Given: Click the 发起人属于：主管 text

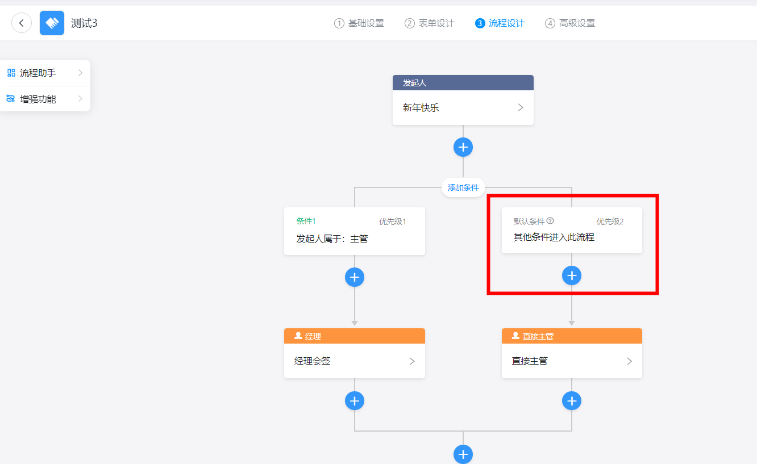Looking at the screenshot, I should pyautogui.click(x=332, y=239).
